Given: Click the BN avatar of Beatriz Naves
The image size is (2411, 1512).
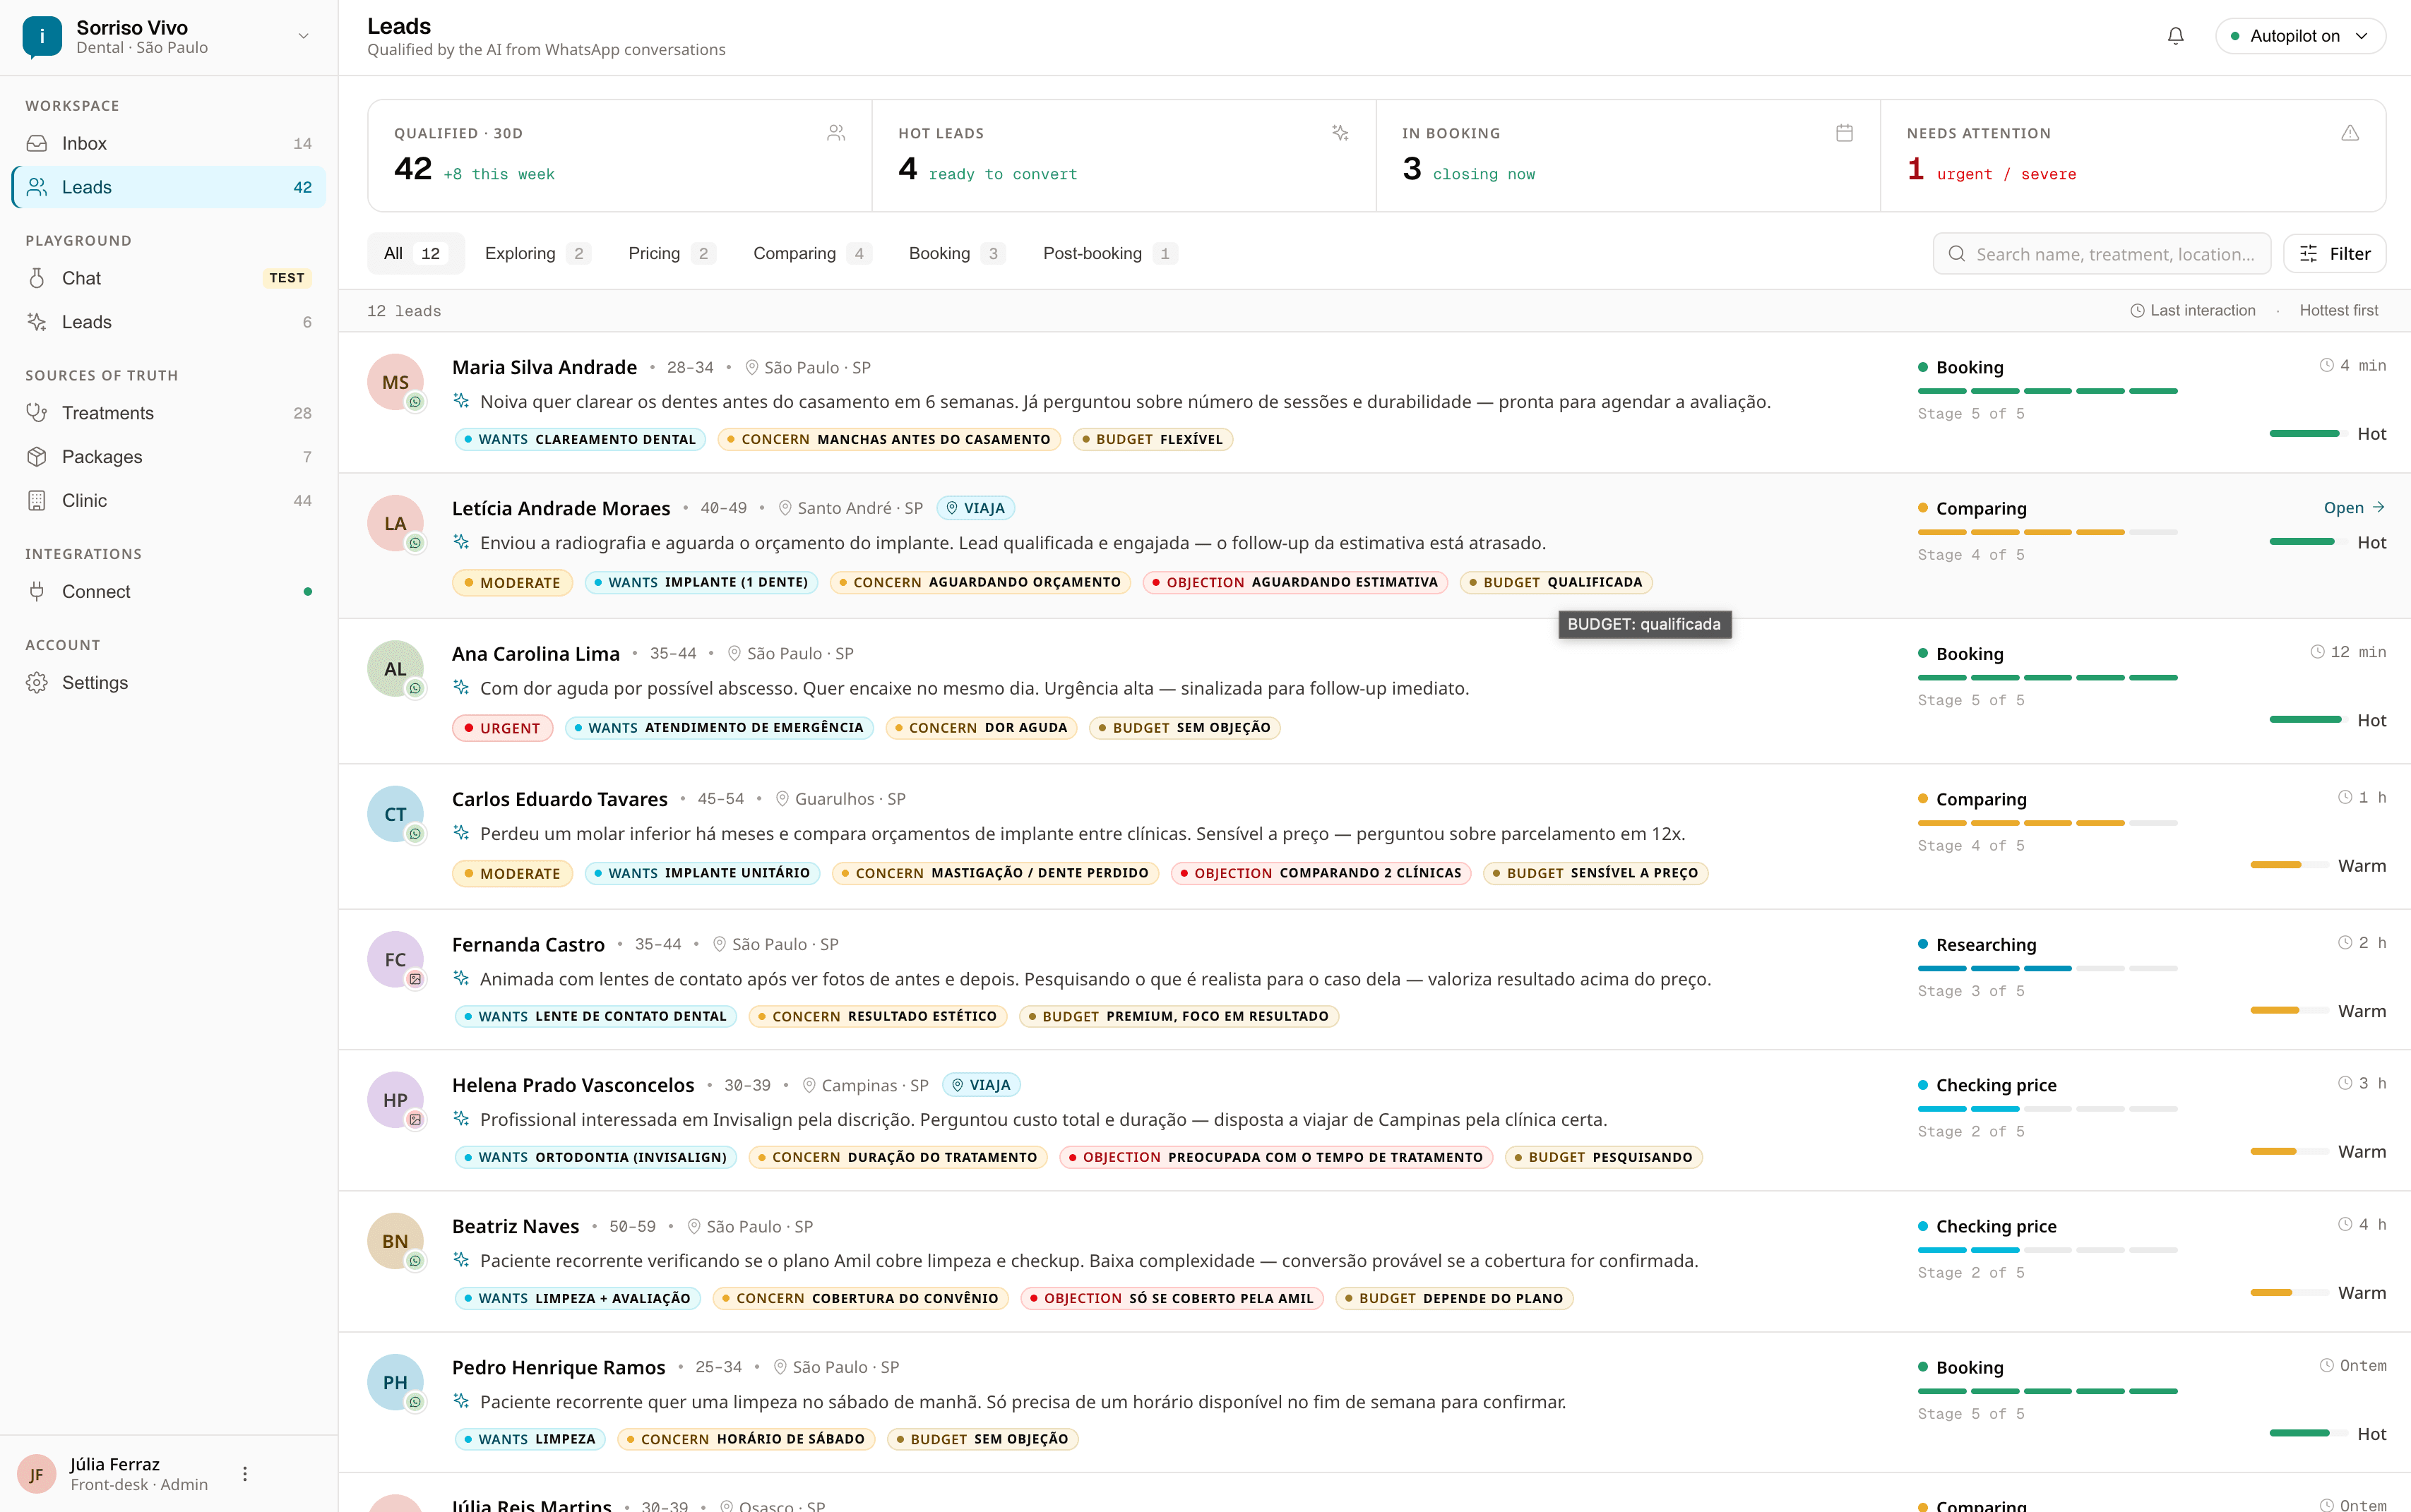Looking at the screenshot, I should [395, 1241].
